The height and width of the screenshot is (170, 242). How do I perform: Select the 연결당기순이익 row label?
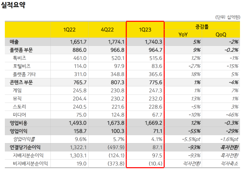coord(25,147)
